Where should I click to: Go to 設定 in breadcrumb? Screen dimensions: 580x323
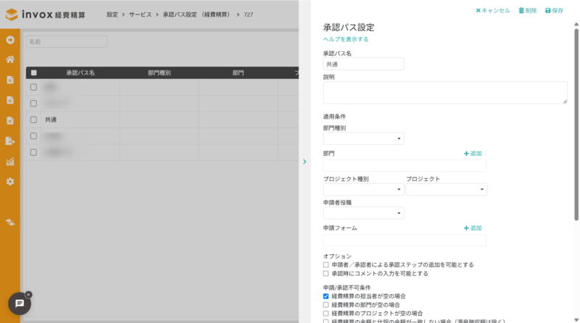coord(112,14)
